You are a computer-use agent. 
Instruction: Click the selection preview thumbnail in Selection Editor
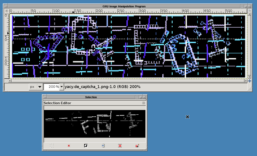click(95, 124)
